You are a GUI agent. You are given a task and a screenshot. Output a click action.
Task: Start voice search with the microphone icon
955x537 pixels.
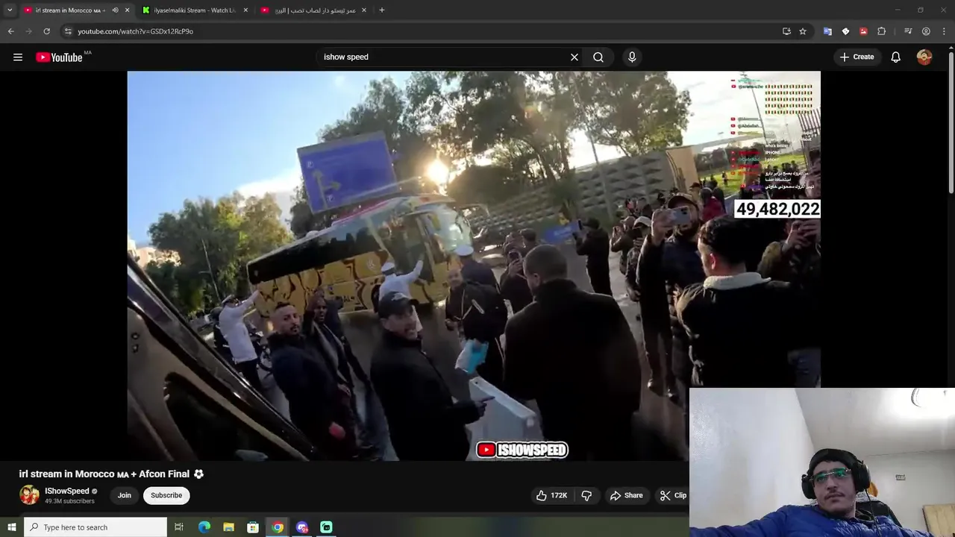[632, 57]
